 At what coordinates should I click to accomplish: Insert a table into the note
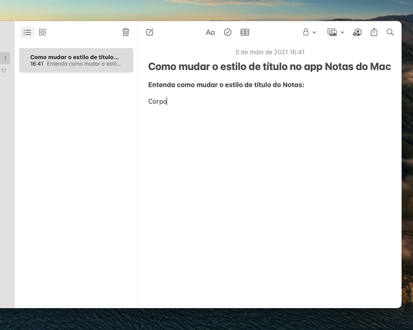[245, 32]
